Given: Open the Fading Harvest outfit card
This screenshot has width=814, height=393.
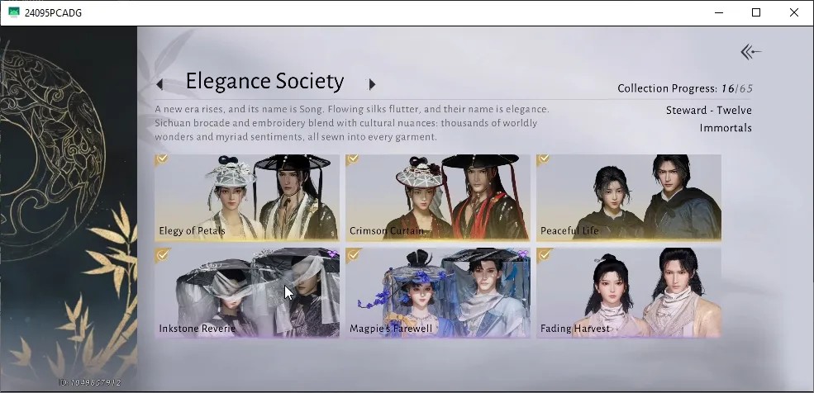Looking at the screenshot, I should tap(629, 292).
